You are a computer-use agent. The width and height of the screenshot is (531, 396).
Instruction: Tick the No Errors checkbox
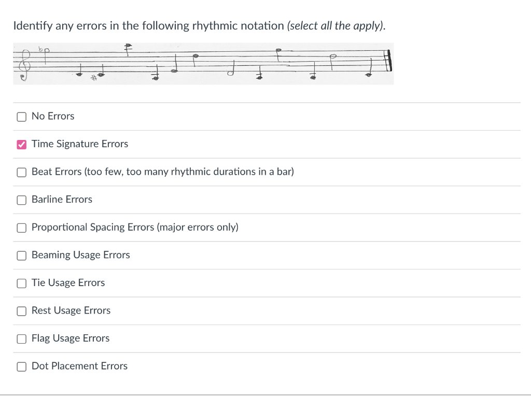(21, 117)
